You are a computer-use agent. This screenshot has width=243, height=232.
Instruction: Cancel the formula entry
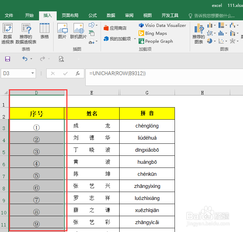(53, 73)
